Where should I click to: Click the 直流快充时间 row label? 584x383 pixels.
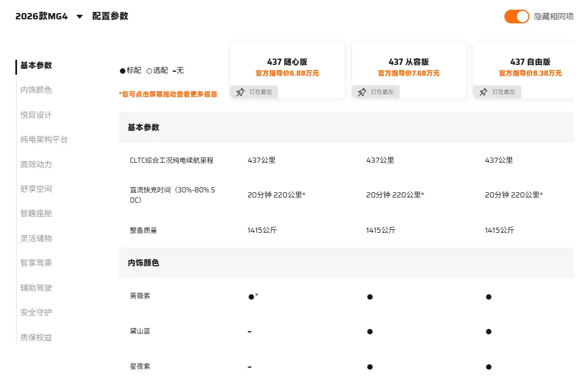click(x=172, y=195)
